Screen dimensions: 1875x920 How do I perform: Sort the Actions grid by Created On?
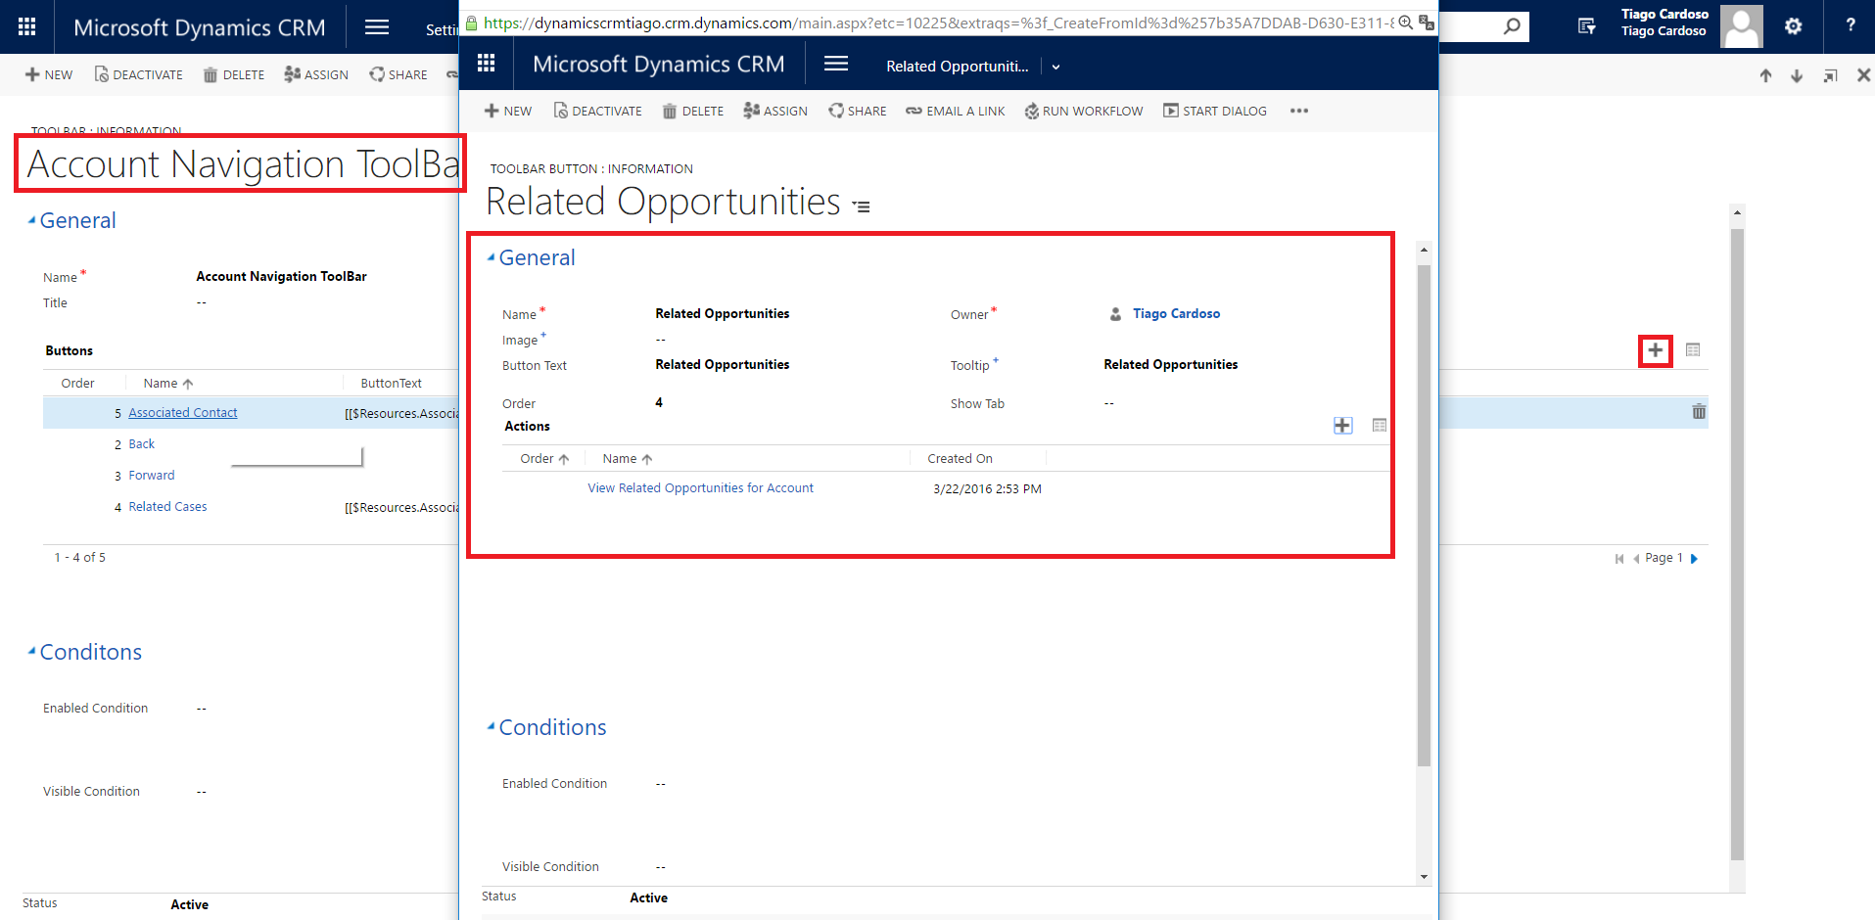960,459
